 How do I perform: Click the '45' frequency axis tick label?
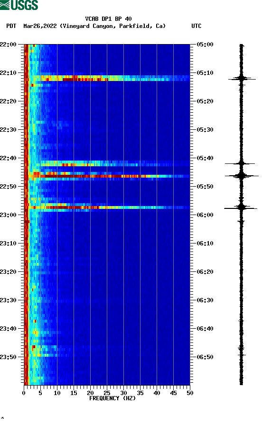[x=173, y=393]
